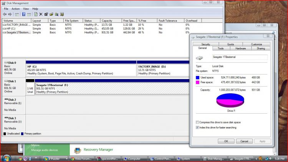Image resolution: width=288 pixels, height=162 pixels.
Task: Click the Open folder toolbar icon
Action: point(51,14)
